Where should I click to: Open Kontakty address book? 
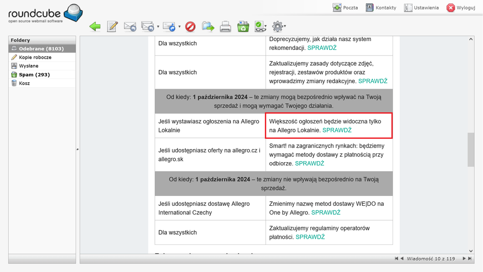(x=381, y=8)
